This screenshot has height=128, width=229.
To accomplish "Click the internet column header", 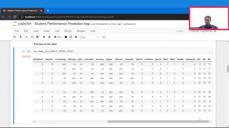I will 118,59.
